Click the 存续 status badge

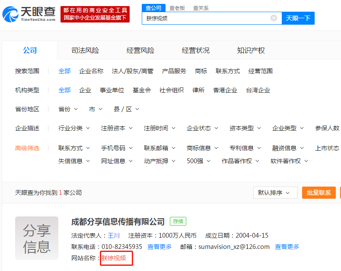pyautogui.click(x=178, y=222)
